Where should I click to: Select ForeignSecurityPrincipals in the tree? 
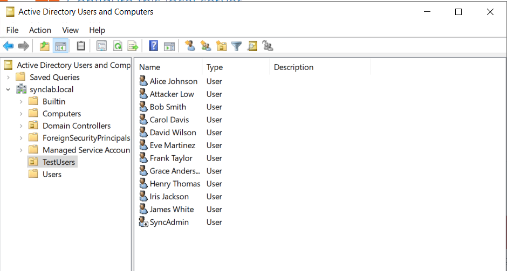point(86,138)
